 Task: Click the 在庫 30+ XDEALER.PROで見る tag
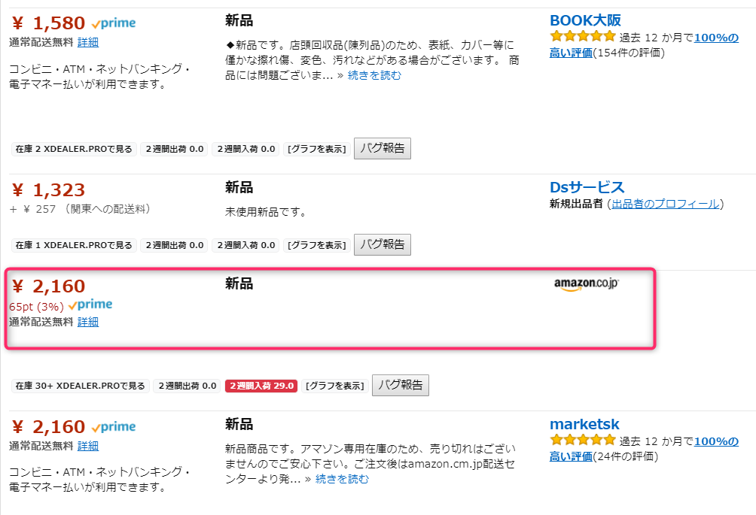coord(81,386)
